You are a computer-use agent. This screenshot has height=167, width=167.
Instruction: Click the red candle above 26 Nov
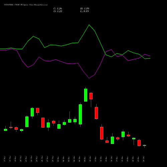43,123
